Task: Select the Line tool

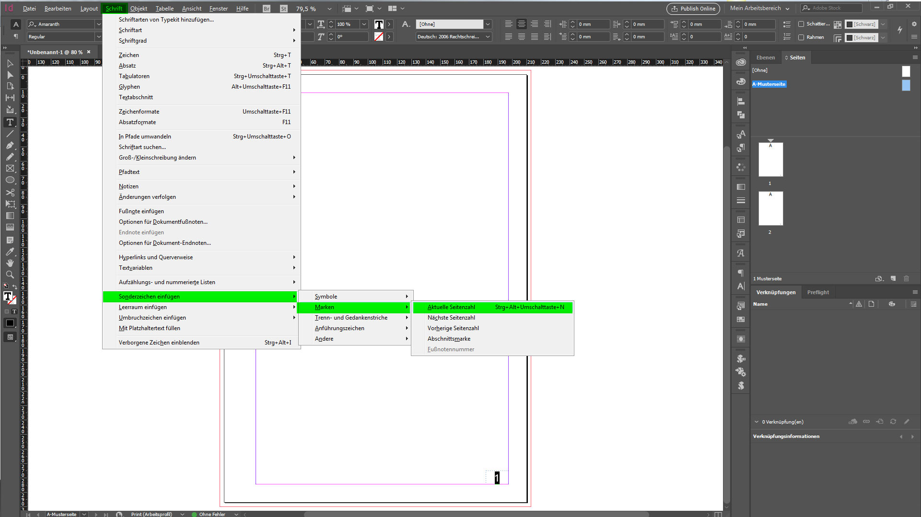Action: click(x=10, y=134)
